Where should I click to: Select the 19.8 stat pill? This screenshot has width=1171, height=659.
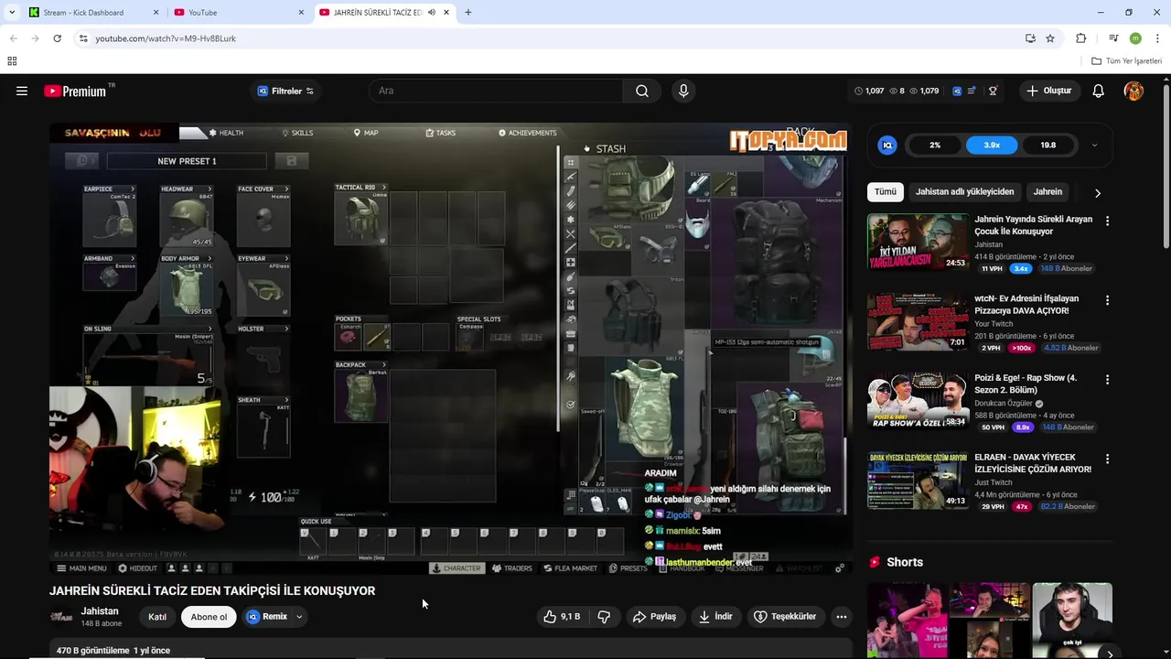coord(1048,145)
